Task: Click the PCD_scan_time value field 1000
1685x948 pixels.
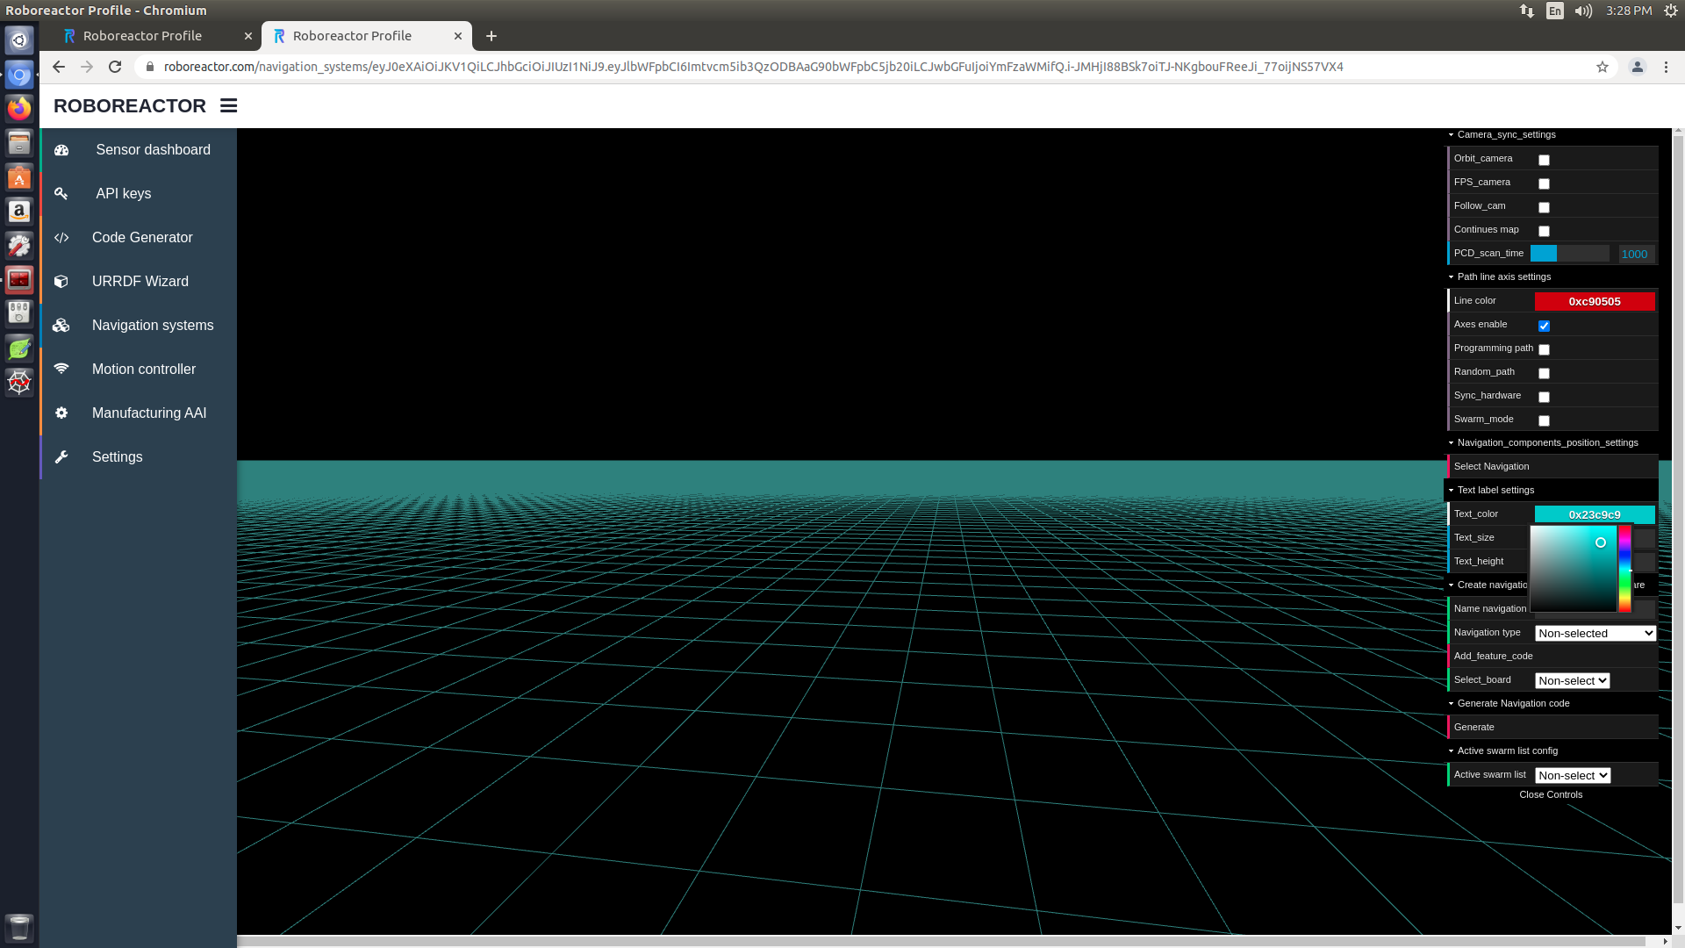Action: click(x=1635, y=254)
